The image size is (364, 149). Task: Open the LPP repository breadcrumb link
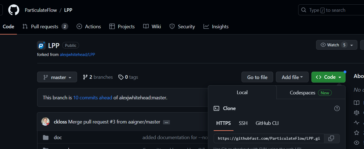[x=68, y=10]
